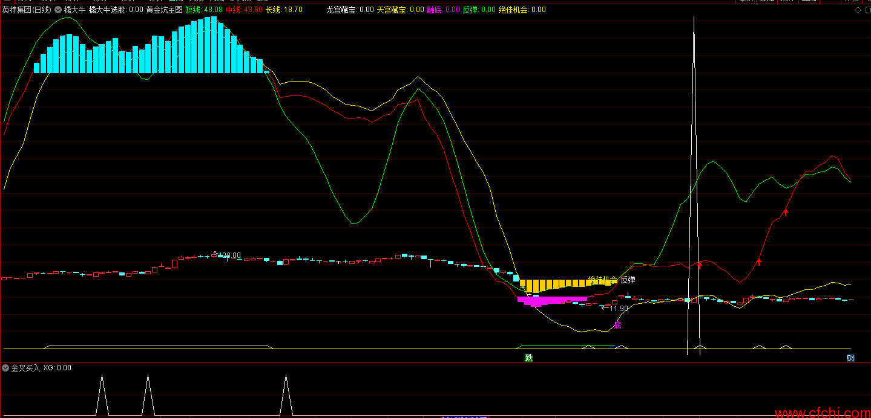Screen dimensions: 871x418
Task: Click the yellow 绝佳机会 chart annotation
Action: point(602,280)
